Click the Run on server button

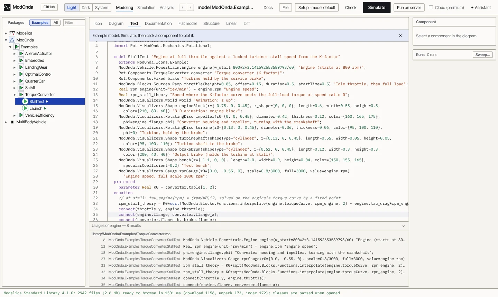[409, 7]
